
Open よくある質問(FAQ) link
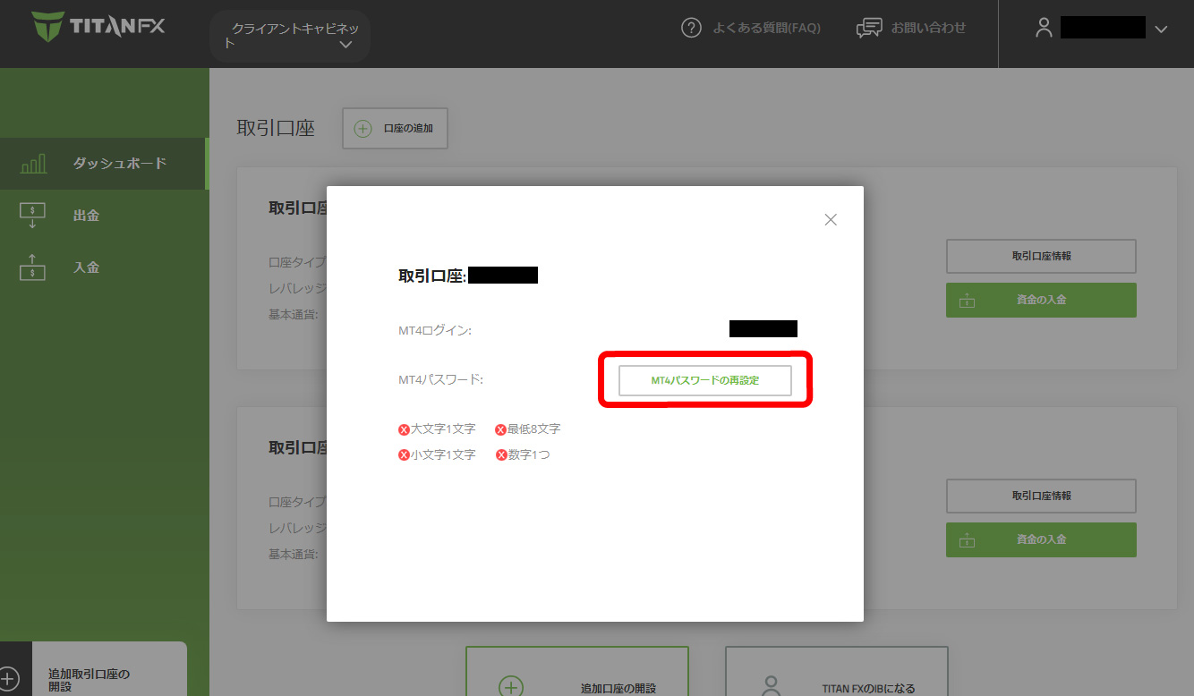coord(766,28)
